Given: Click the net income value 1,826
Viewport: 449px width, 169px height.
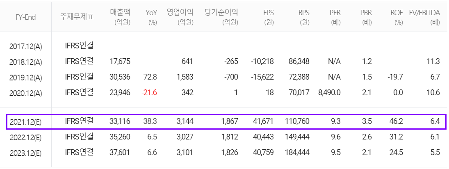Looking at the screenshot, I should coord(230,152).
